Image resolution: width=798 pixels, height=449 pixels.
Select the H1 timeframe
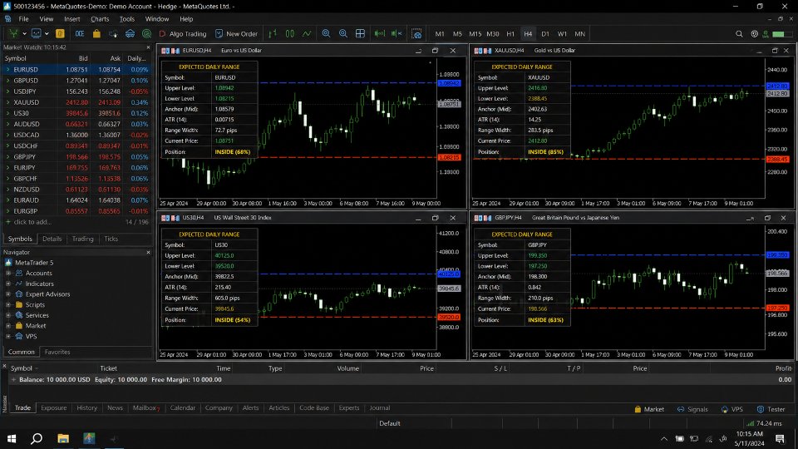[510, 33]
